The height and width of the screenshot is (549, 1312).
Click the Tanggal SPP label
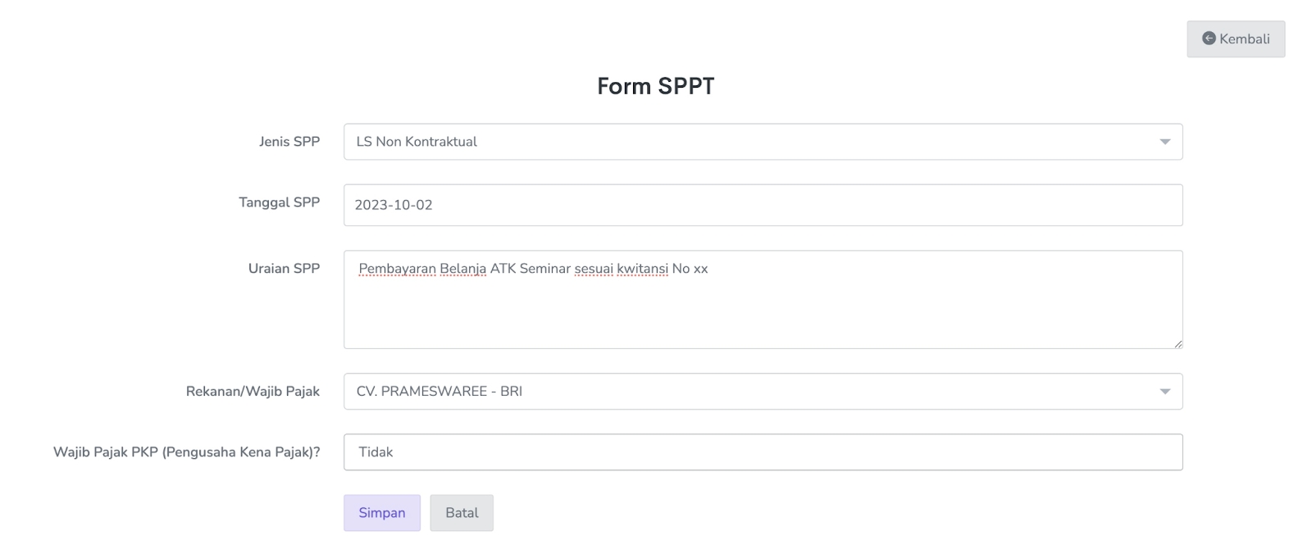pos(279,202)
